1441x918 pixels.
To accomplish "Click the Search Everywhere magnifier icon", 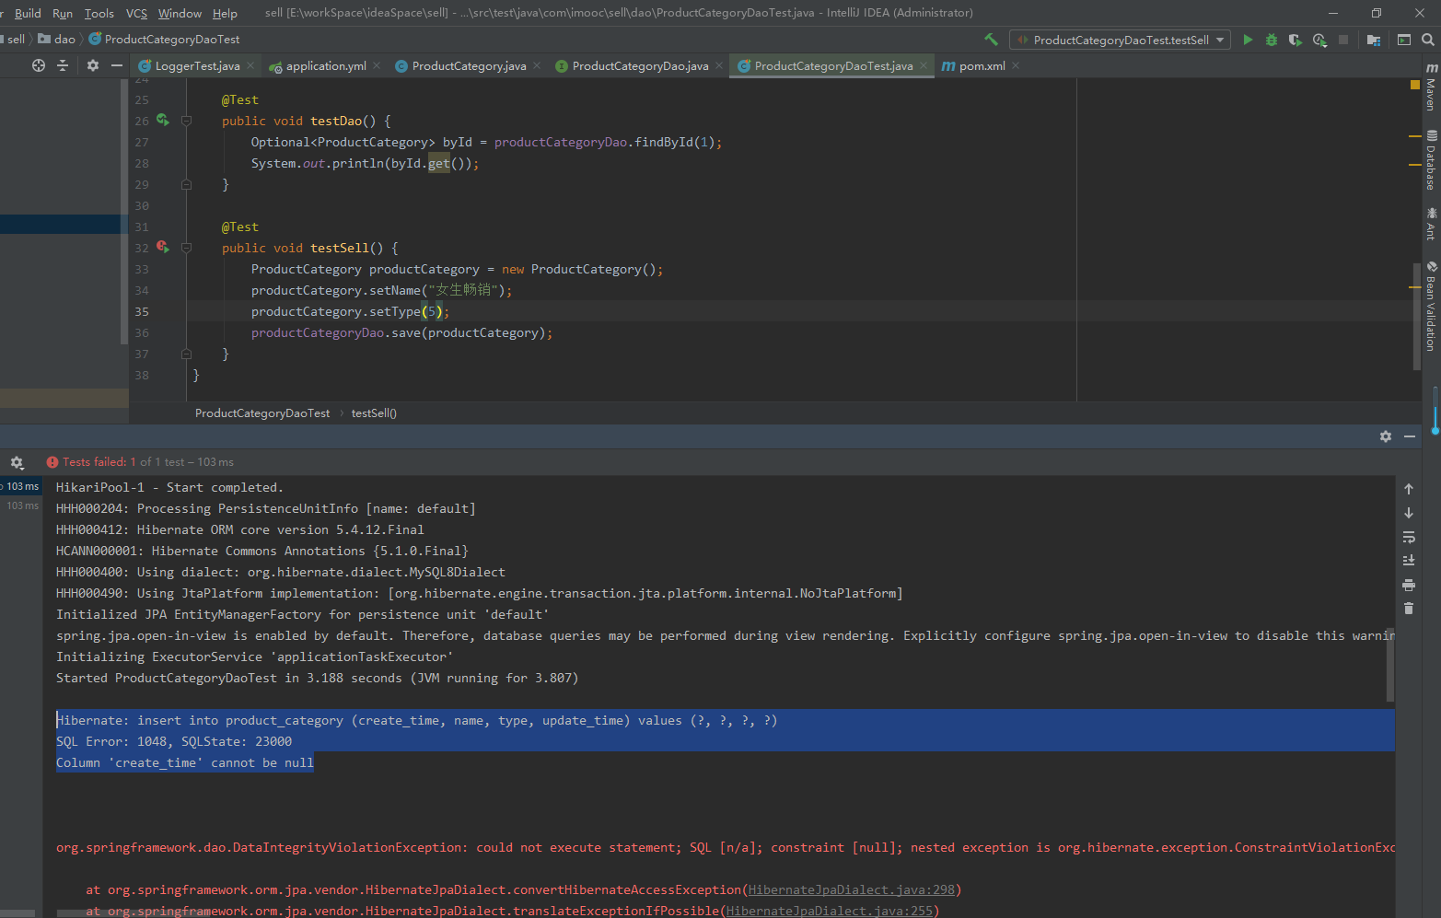I will coord(1428,40).
